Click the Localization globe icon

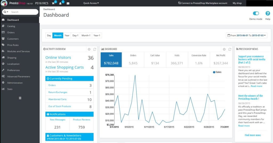click(3, 64)
